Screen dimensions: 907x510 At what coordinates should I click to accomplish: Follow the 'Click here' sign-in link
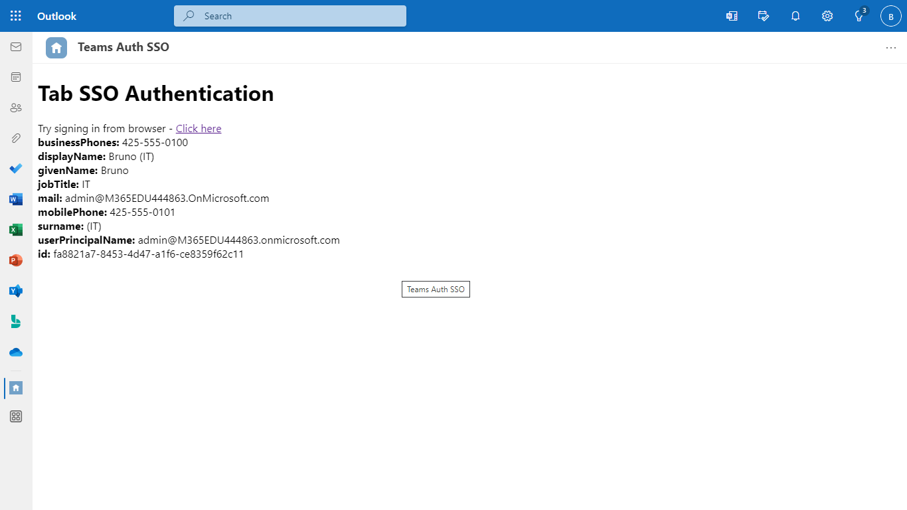(x=199, y=128)
